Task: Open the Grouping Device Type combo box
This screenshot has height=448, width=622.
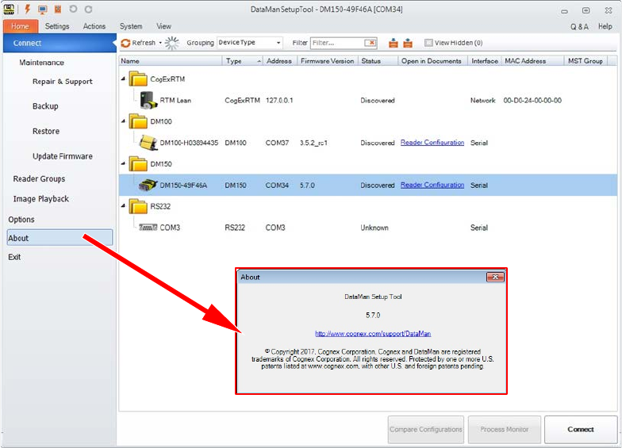Action: [x=249, y=43]
